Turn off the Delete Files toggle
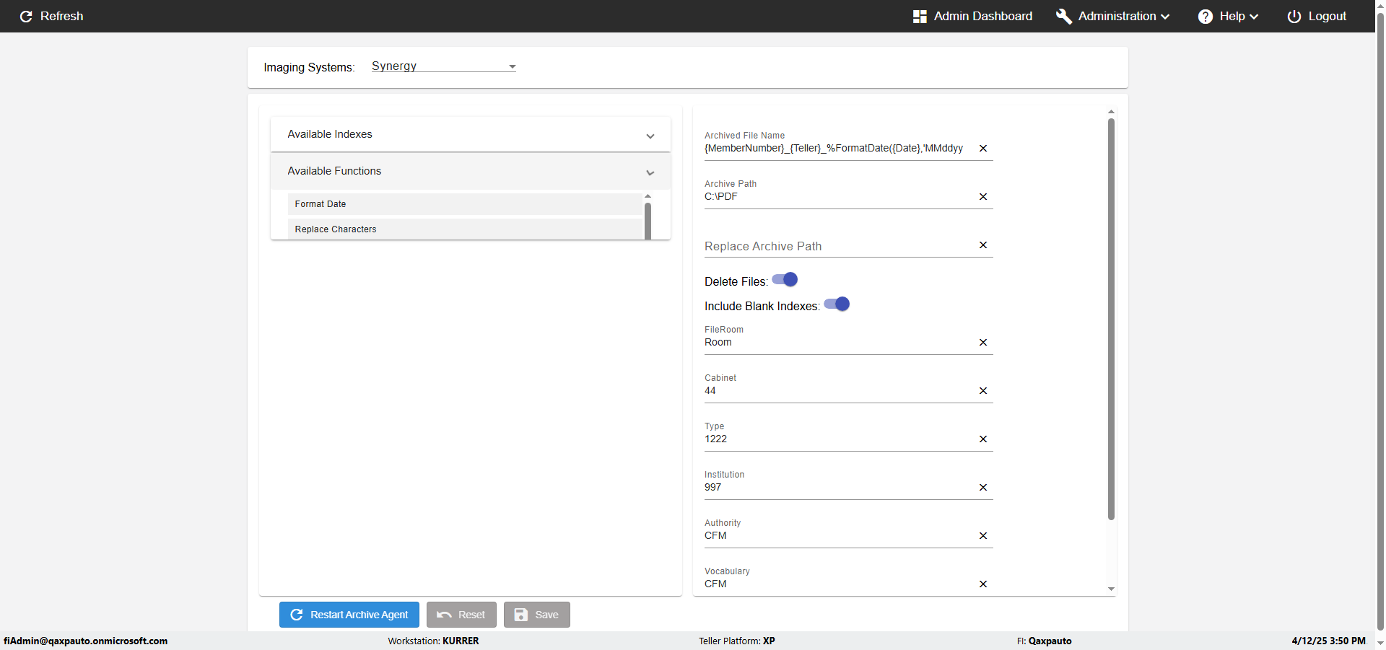 [785, 280]
